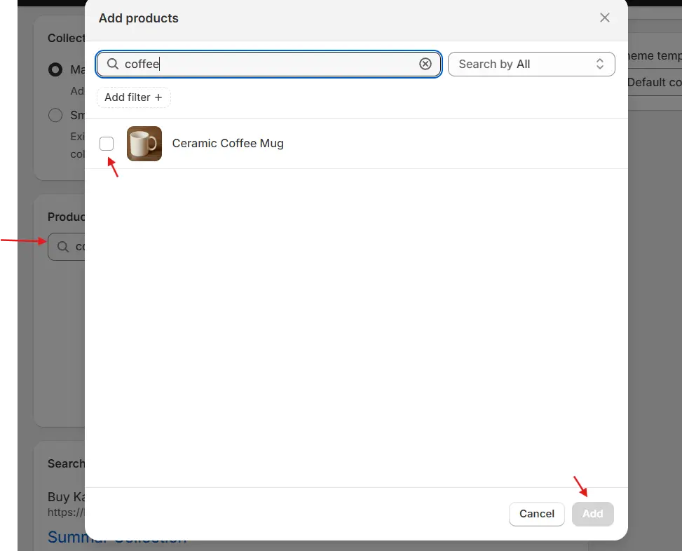Click the magnifier icon in Products search
This screenshot has width=682, height=551.
click(x=63, y=247)
